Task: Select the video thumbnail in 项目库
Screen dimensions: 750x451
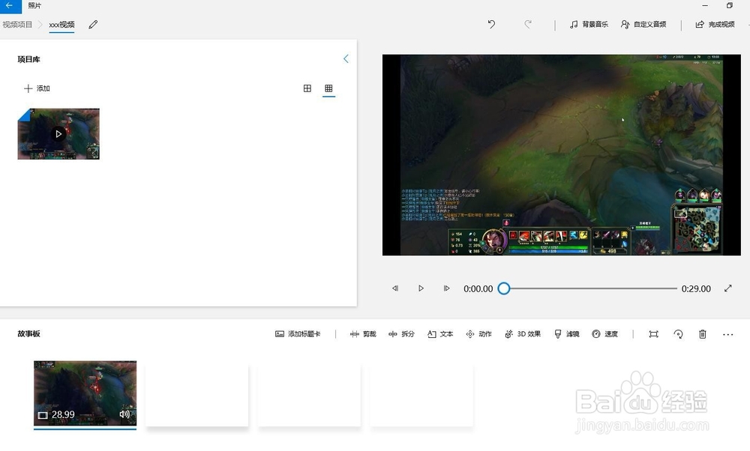Action: coord(58,134)
